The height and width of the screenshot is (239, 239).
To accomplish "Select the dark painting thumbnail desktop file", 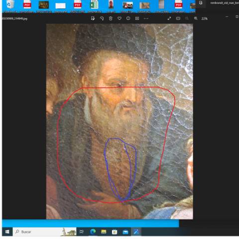I will [x=44, y=6].
